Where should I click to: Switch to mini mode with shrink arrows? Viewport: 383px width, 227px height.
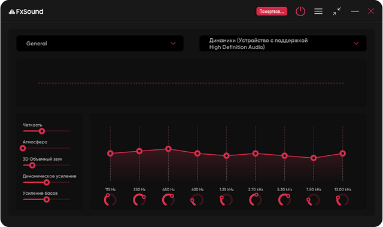[x=336, y=11]
